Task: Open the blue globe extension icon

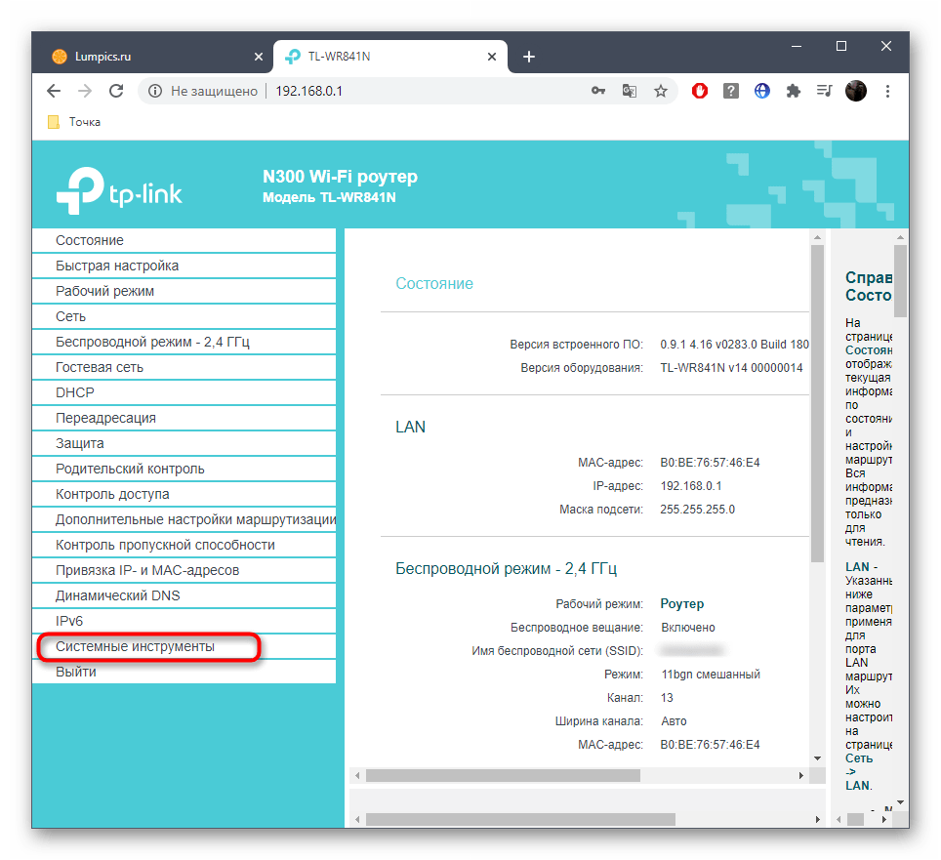Action: point(762,91)
